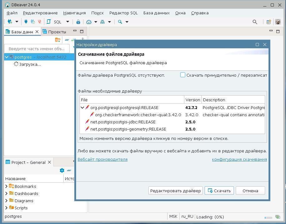
Task: Click the DBeaver perspective beaver icon
Action: [278, 22]
